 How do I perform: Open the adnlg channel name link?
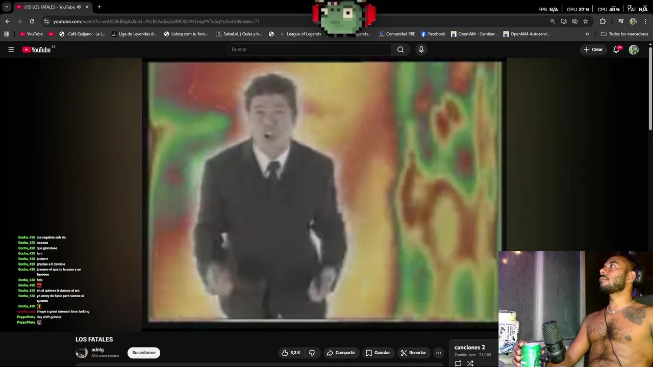click(97, 350)
